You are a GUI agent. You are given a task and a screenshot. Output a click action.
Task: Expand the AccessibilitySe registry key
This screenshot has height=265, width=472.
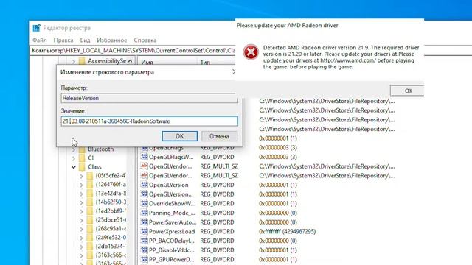(x=74, y=61)
